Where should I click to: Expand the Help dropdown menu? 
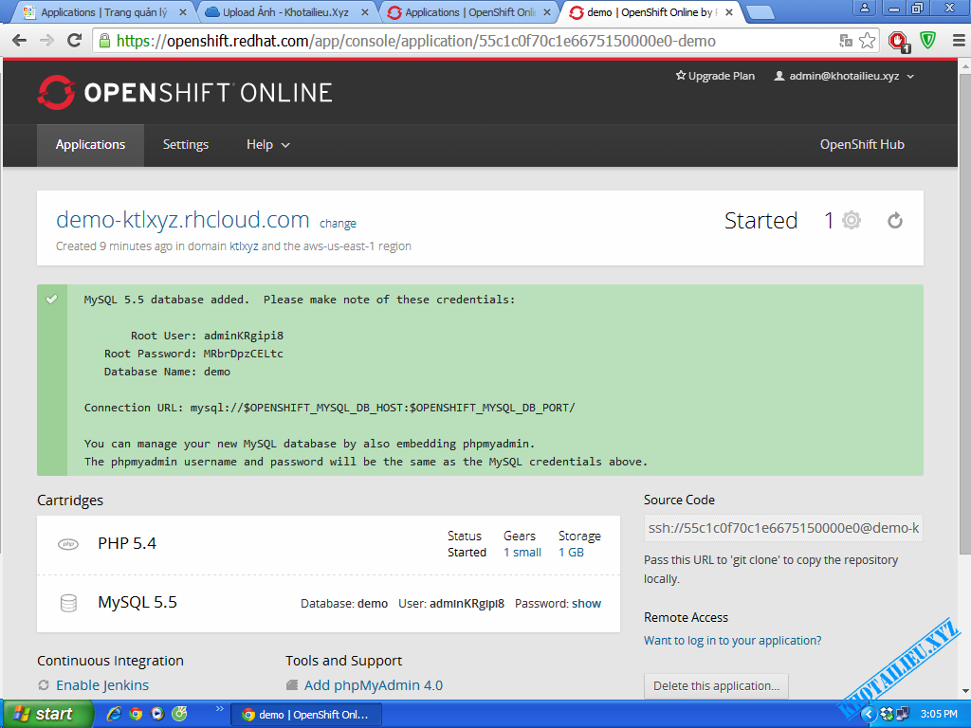tap(268, 145)
